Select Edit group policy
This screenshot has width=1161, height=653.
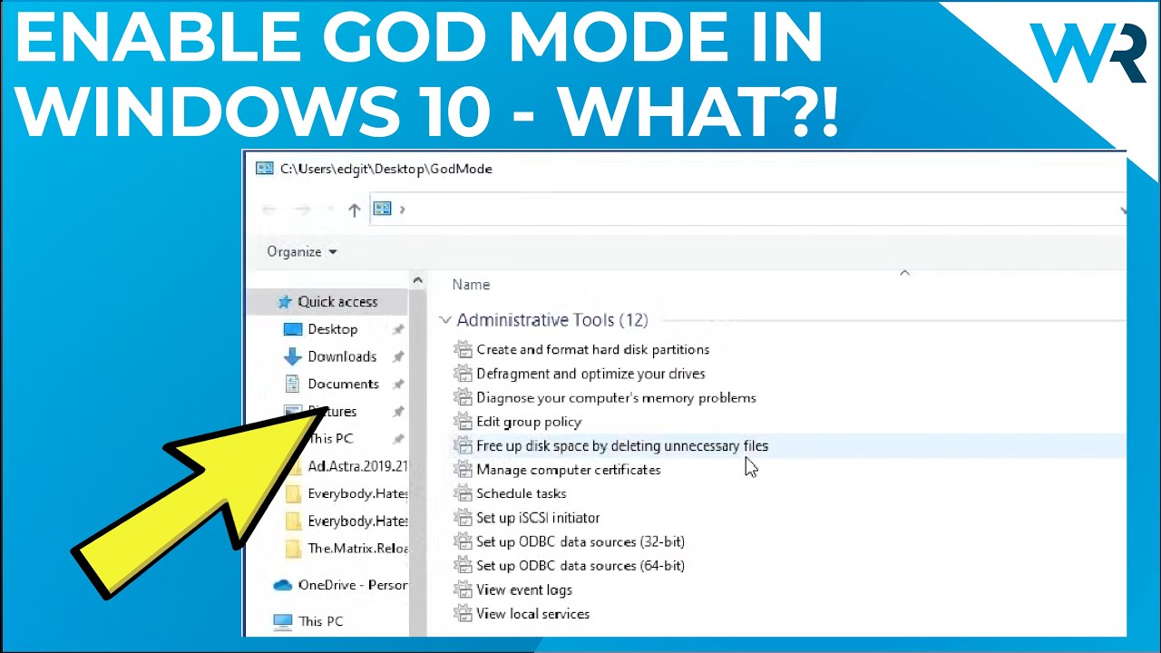[529, 422]
